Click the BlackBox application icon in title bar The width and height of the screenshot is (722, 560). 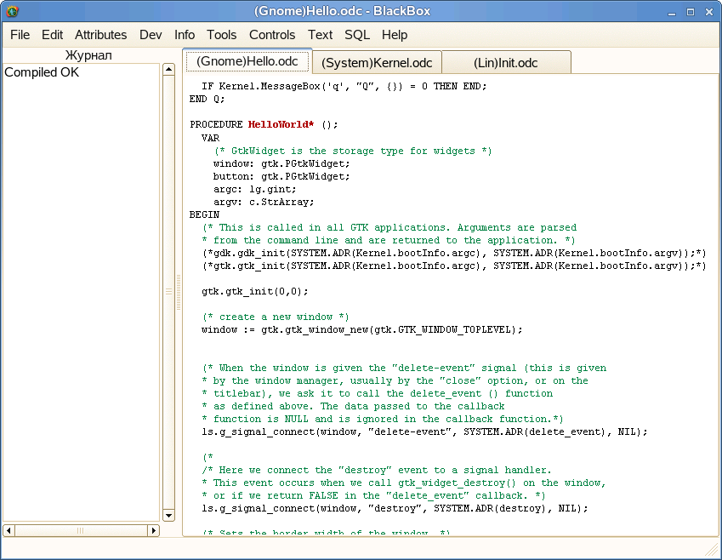12,11
